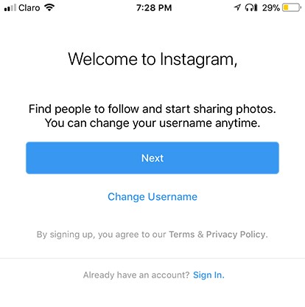Click the blue Next button

152,158
